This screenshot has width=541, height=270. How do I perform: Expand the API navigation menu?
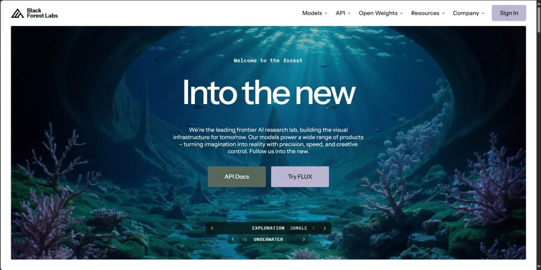[343, 13]
